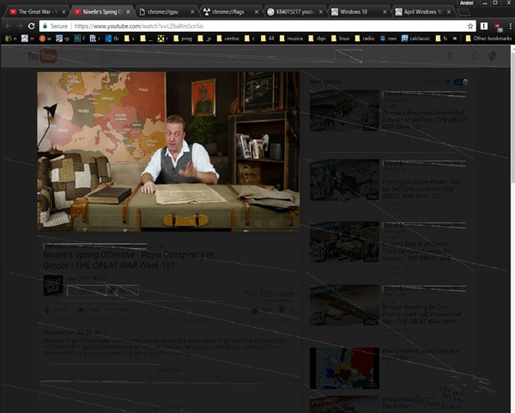Screen dimensions: 515x413
Task: Toggle the Autoplay switch
Action: tap(461, 82)
